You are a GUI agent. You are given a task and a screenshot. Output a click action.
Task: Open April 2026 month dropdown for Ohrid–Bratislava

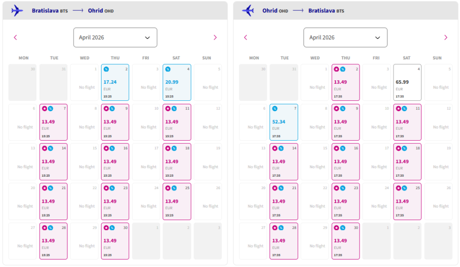pos(345,37)
